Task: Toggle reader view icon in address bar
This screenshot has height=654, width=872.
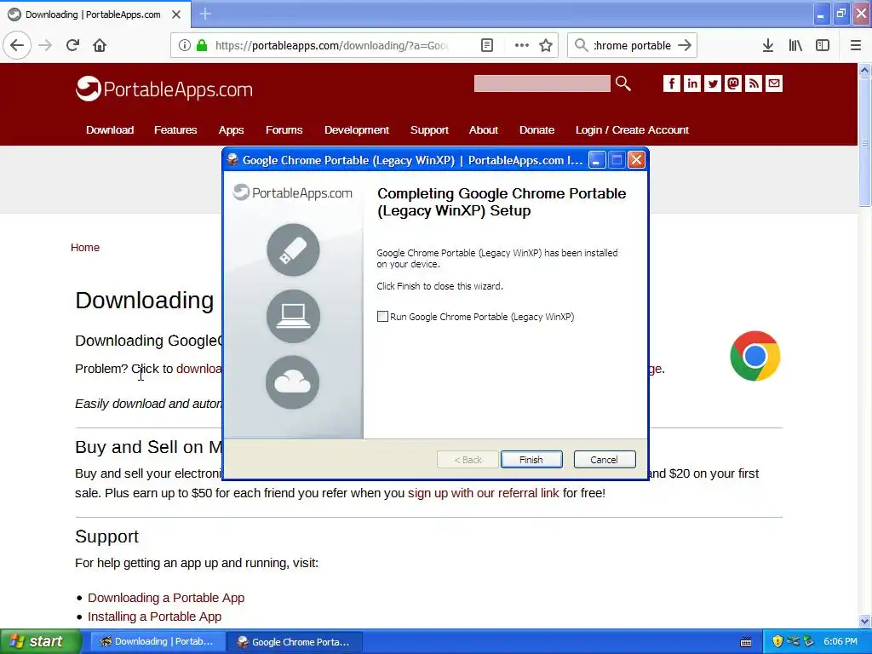Action: [x=486, y=45]
